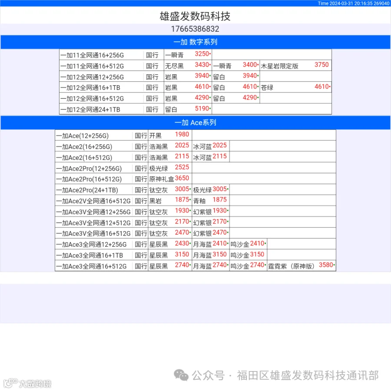
Task: Click 月海蓝 price 3150
Action: pyautogui.click(x=219, y=254)
